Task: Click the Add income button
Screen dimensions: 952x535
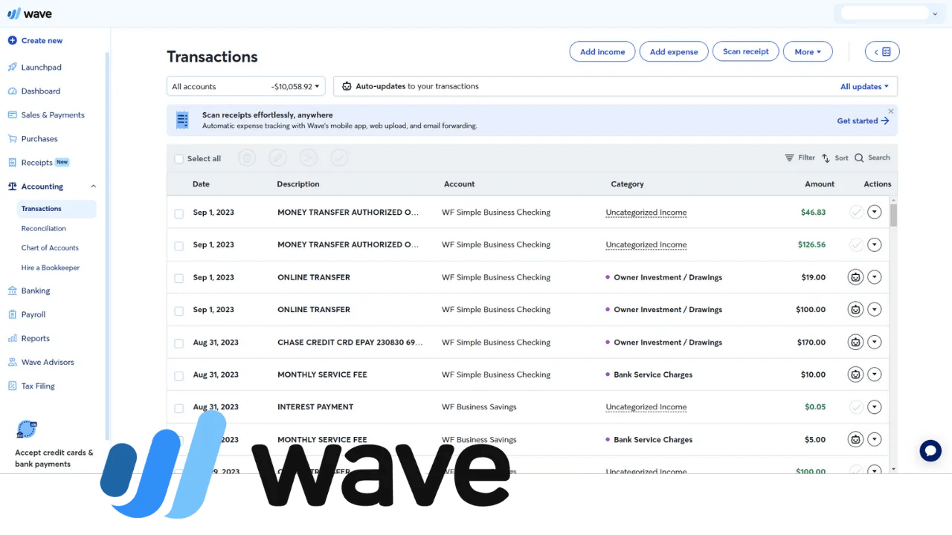Action: click(602, 51)
